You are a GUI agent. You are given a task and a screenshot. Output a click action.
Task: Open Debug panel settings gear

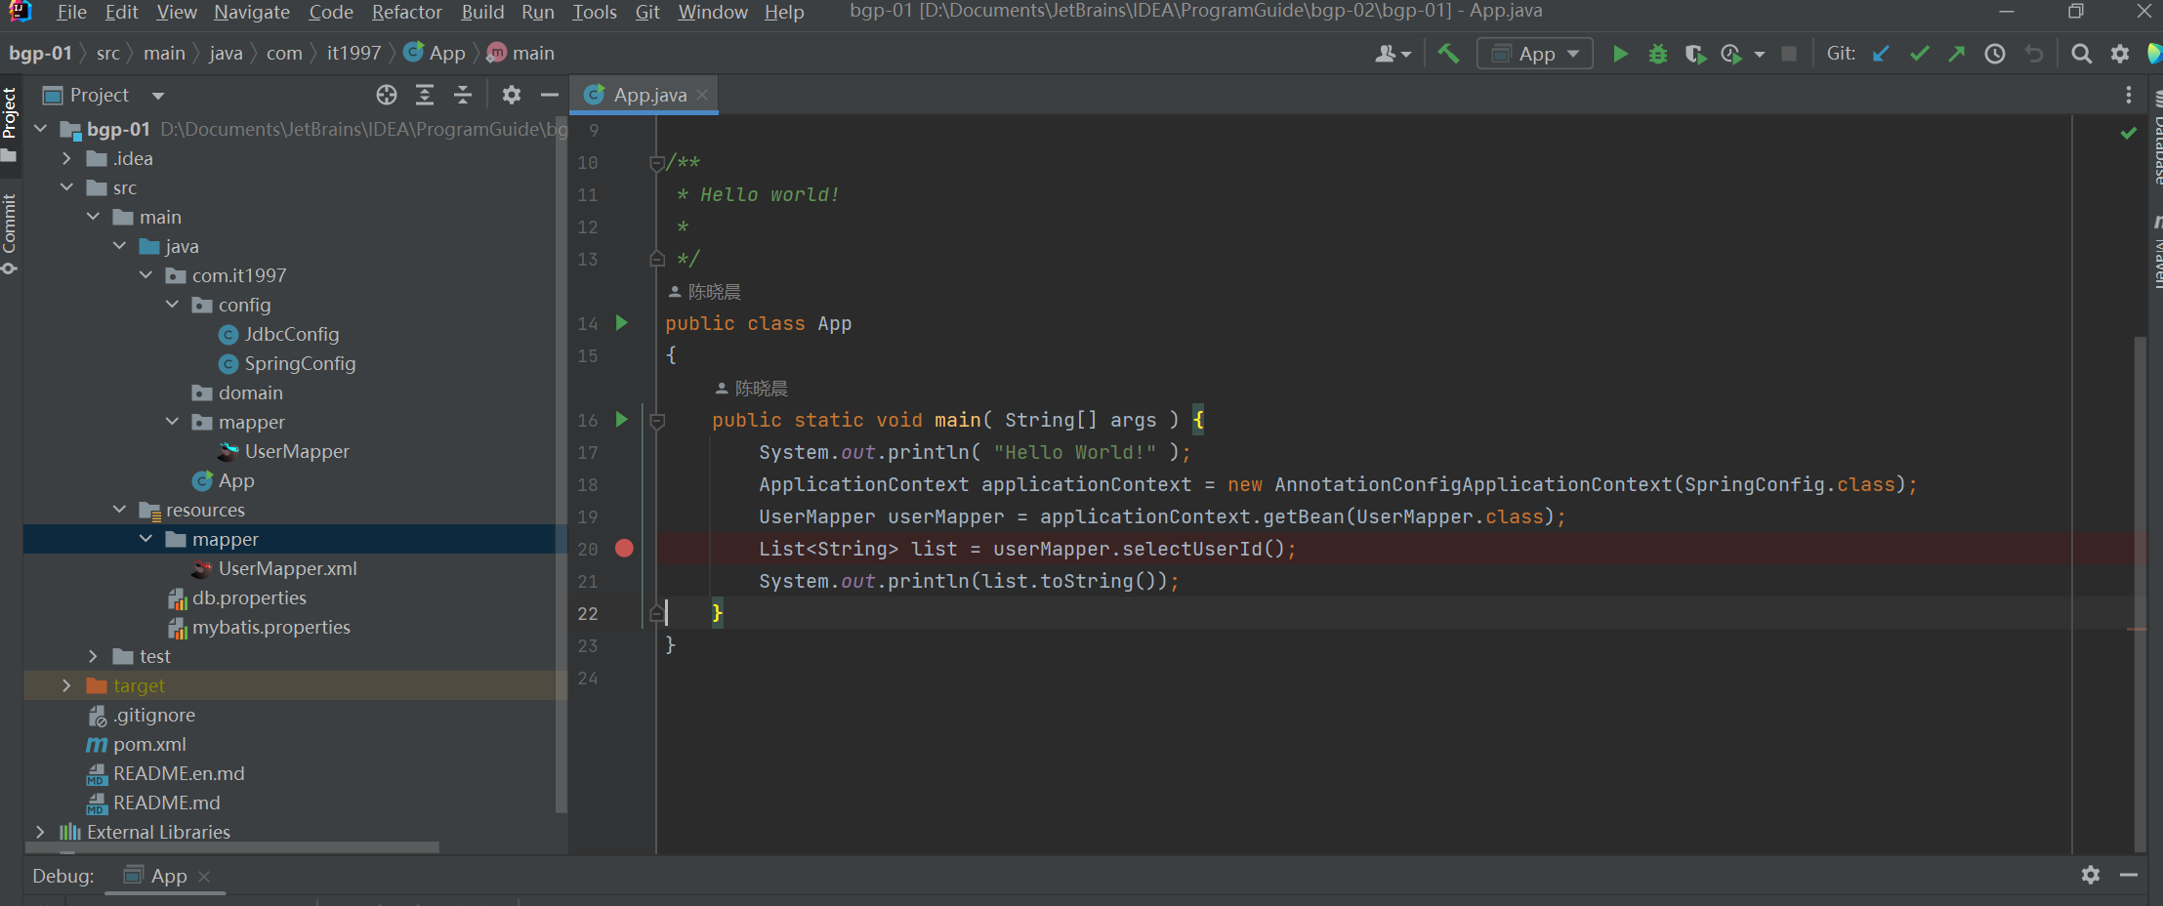point(2091,875)
